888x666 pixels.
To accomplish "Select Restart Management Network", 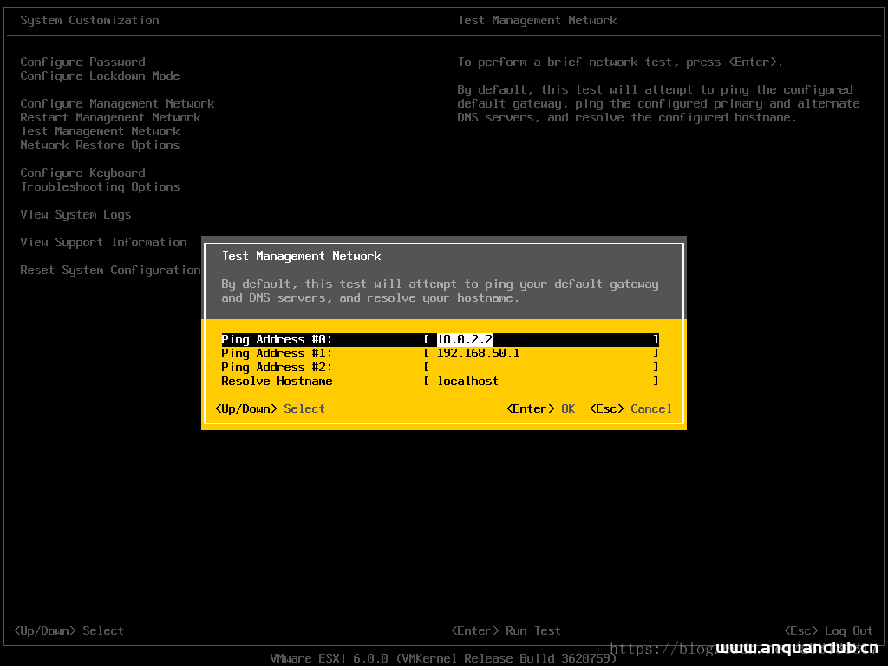I will [x=110, y=117].
